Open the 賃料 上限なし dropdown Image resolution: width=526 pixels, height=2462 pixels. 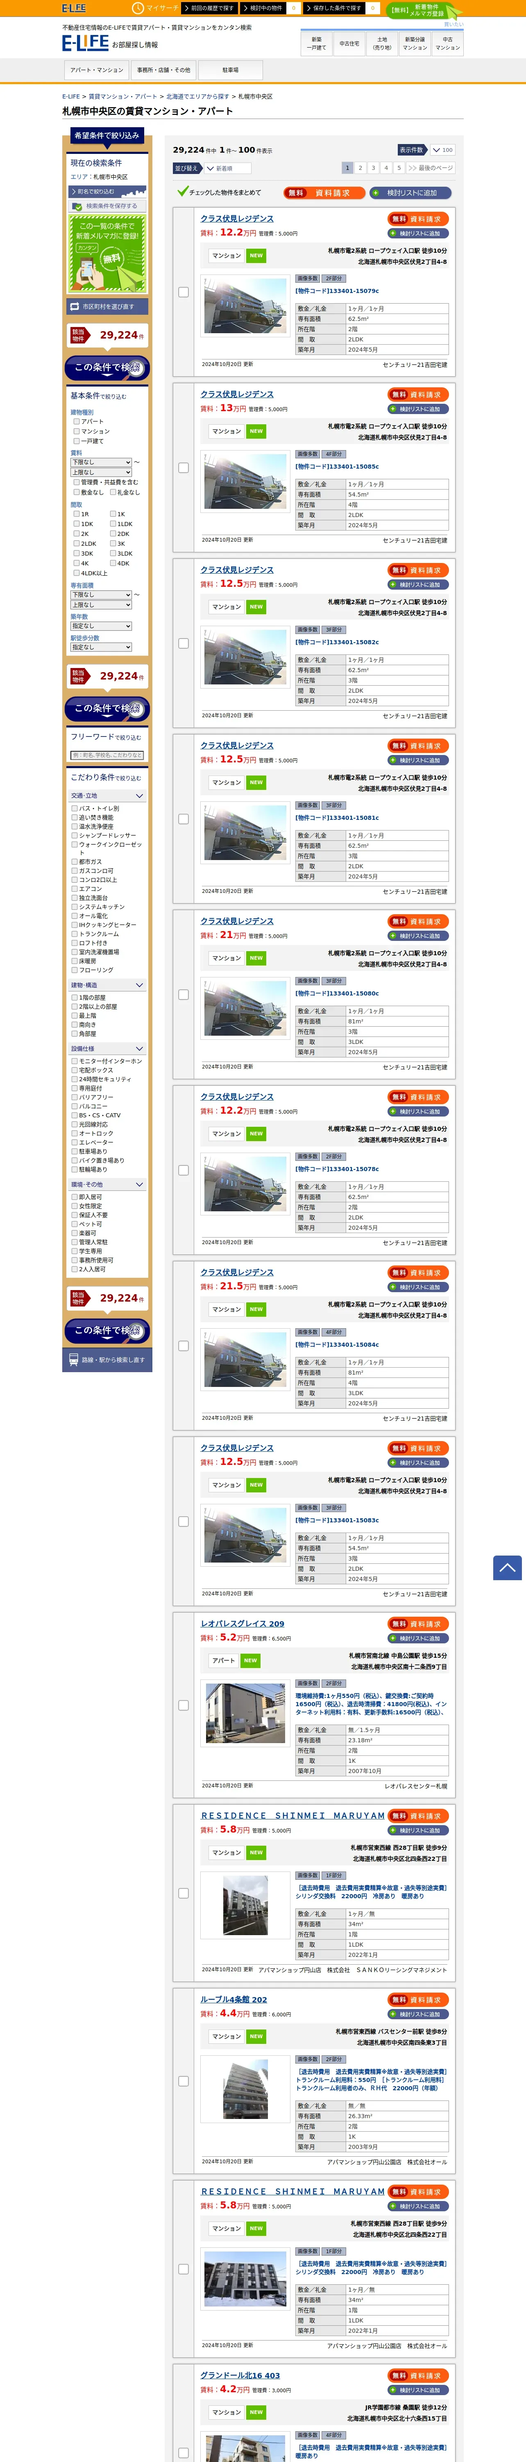tap(101, 472)
